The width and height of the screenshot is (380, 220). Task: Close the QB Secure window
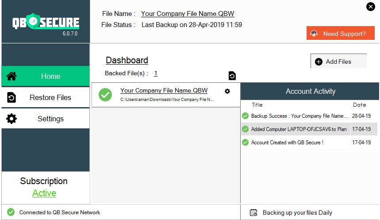tap(371, 7)
